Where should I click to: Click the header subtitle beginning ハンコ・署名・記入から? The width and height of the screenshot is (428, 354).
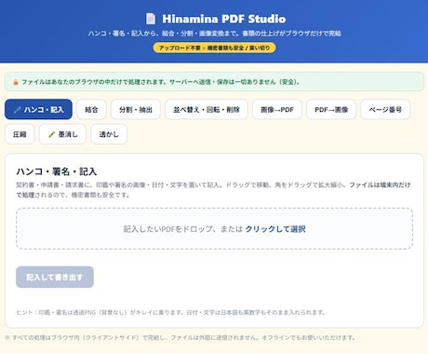(x=214, y=34)
